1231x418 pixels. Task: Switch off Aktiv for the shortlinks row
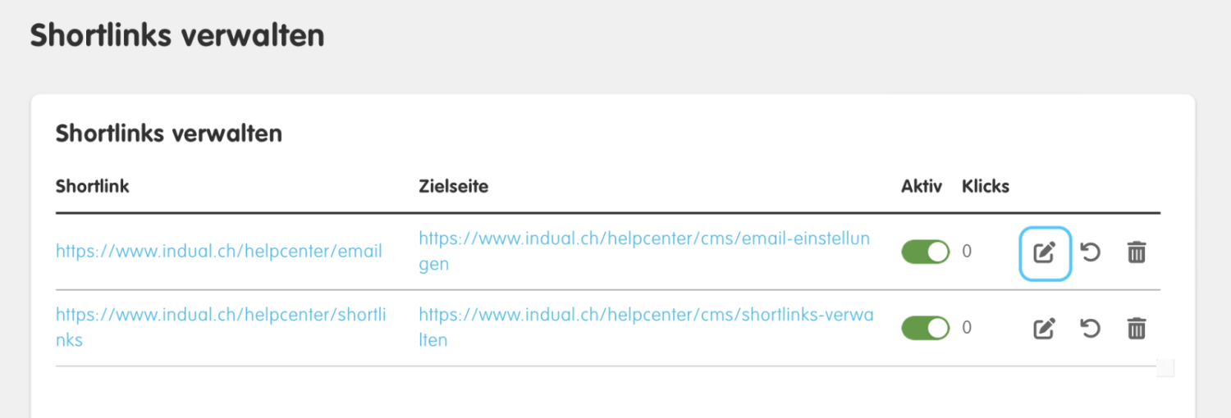[x=925, y=328]
